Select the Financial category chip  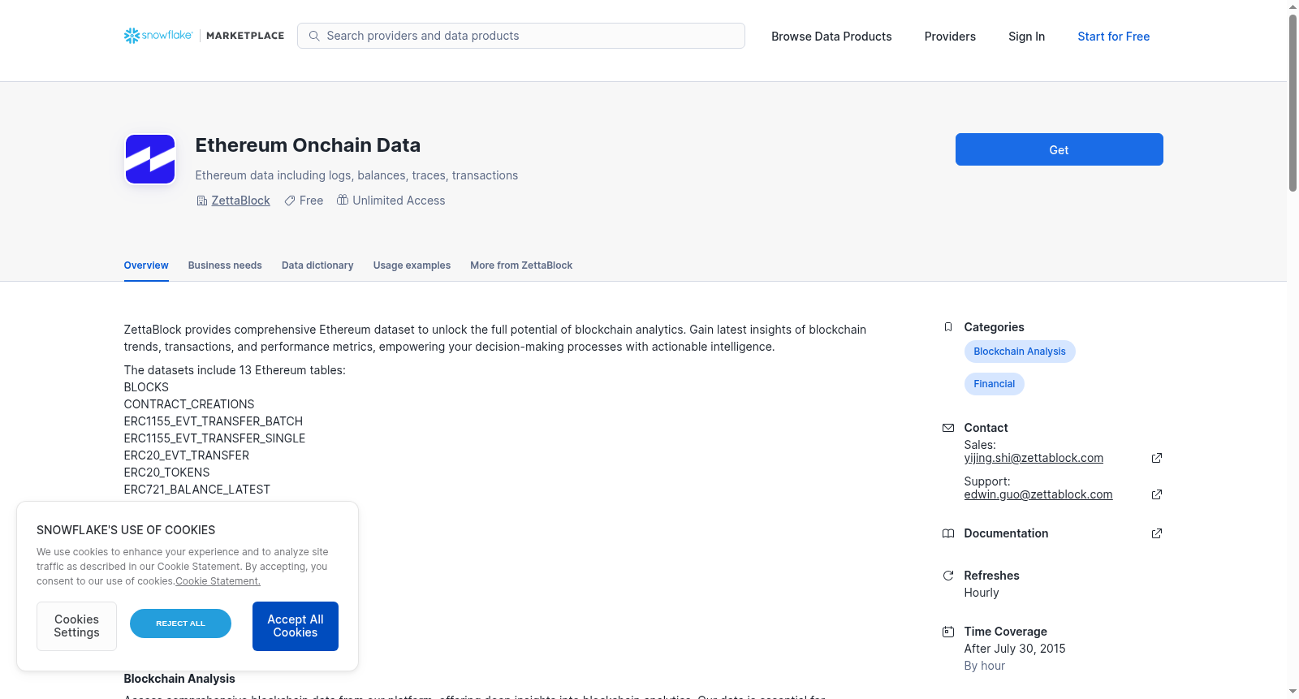point(994,384)
